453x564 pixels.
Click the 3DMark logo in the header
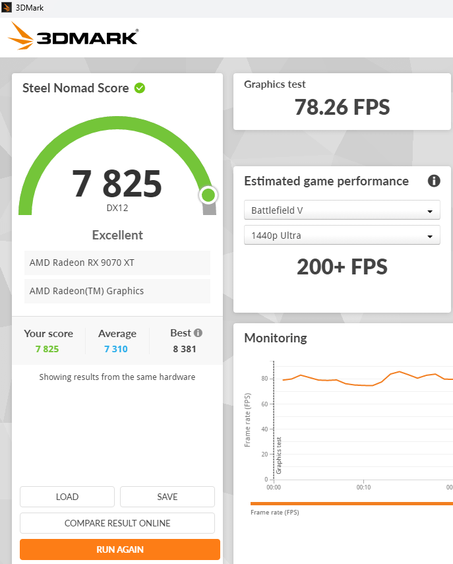click(x=73, y=36)
